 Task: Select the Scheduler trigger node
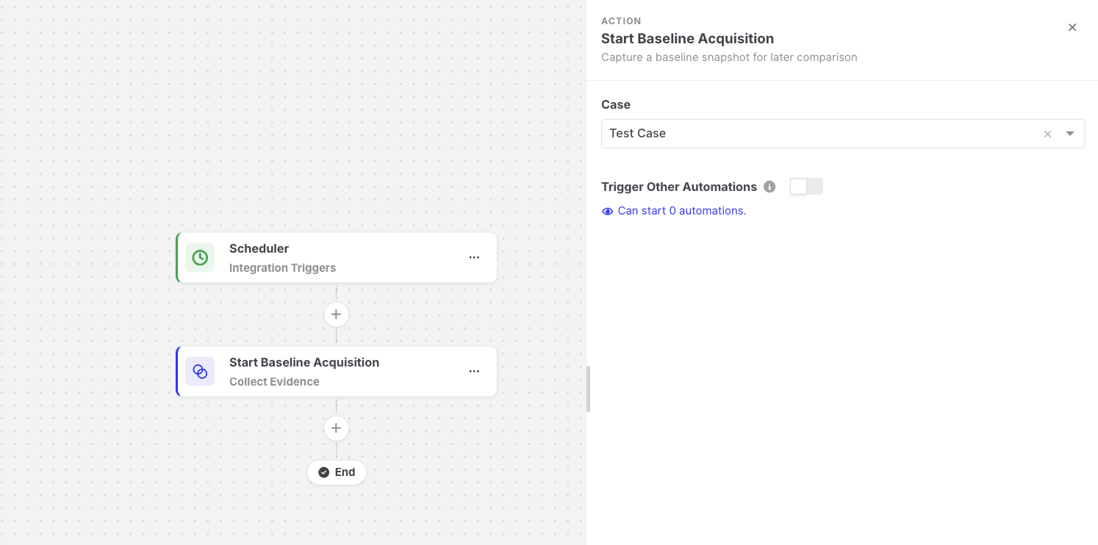click(x=337, y=258)
